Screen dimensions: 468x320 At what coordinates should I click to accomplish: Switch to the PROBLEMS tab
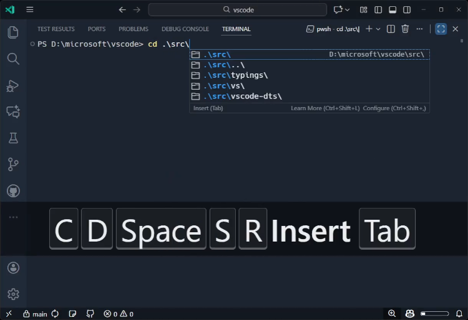click(x=134, y=29)
